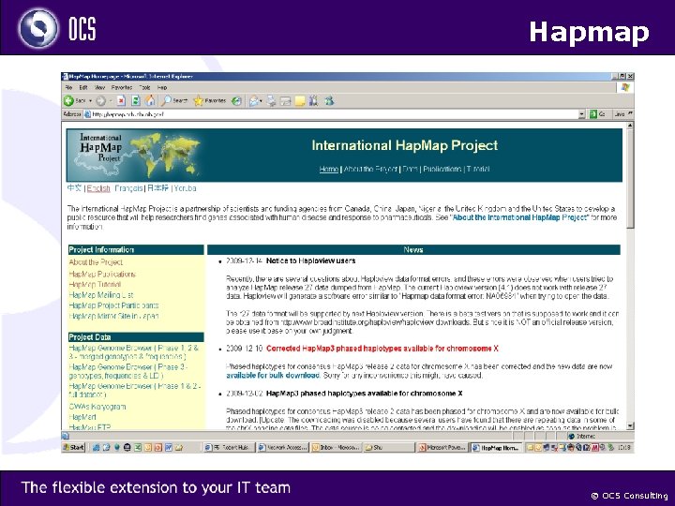Image resolution: width=675 pixels, height=506 pixels.
Task: Click the Links toolbar label
Action: (620, 114)
